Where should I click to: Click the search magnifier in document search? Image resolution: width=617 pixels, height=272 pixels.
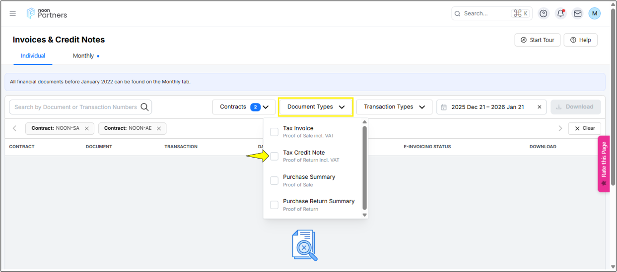[x=144, y=107]
